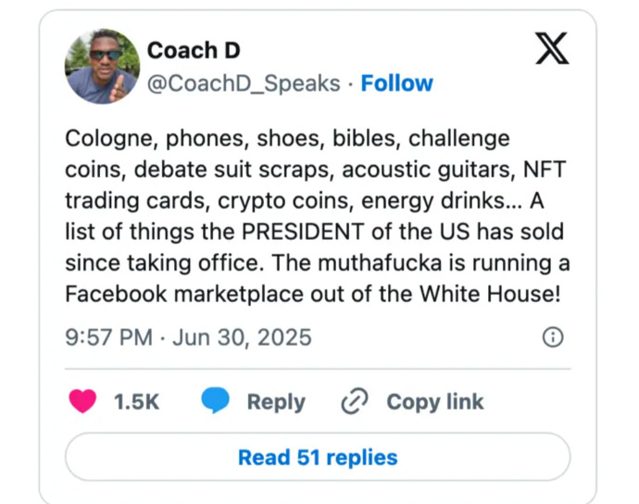
Task: Click the 1.5K likes count
Action: 136,402
